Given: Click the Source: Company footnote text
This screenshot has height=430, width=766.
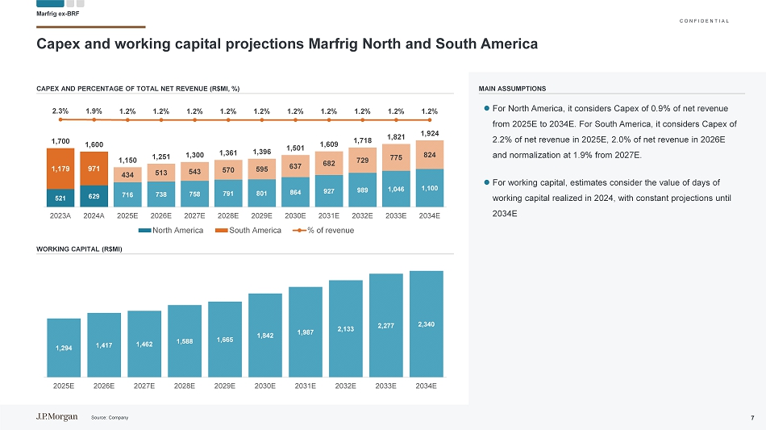Looking at the screenshot, I should (110, 417).
